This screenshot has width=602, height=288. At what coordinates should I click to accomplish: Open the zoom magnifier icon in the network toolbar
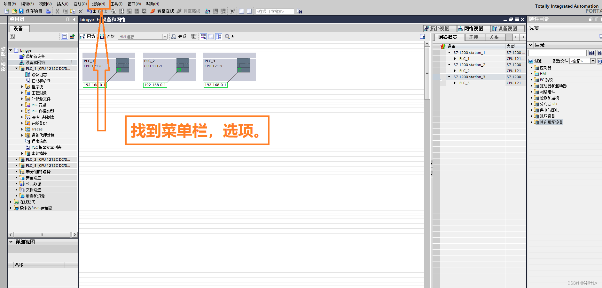point(228,36)
